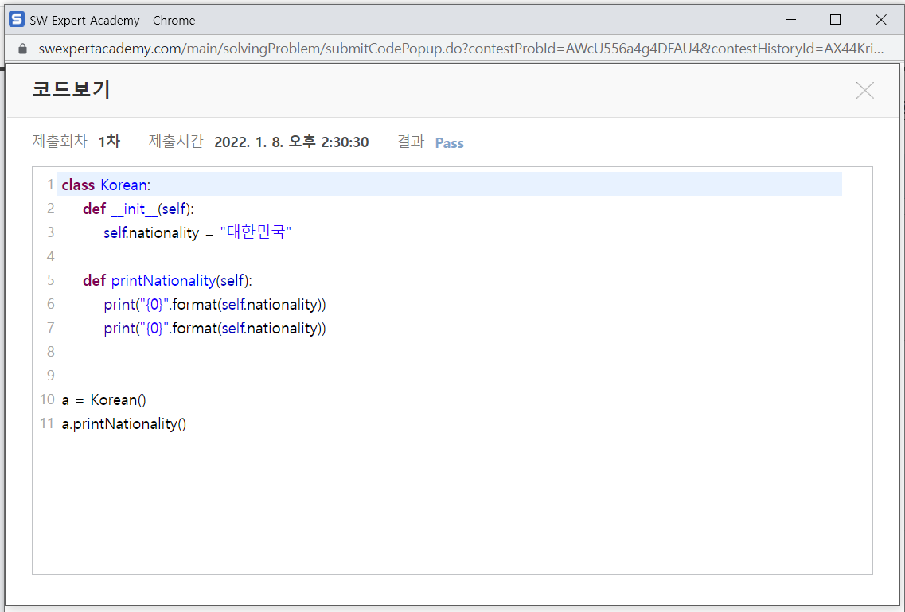Close the Chrome window

[881, 20]
